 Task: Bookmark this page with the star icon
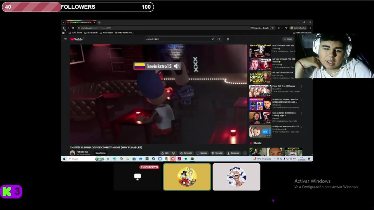(272, 28)
